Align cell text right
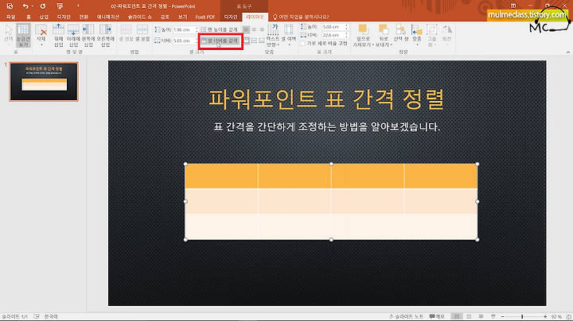 tap(262, 29)
